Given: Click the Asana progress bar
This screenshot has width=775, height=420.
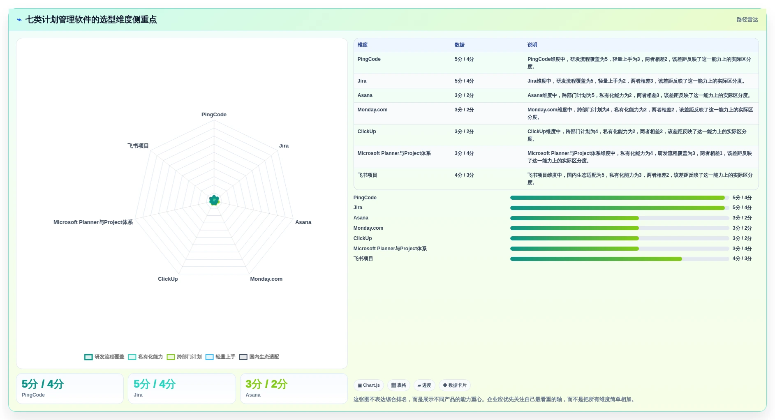Looking at the screenshot, I should [620, 218].
